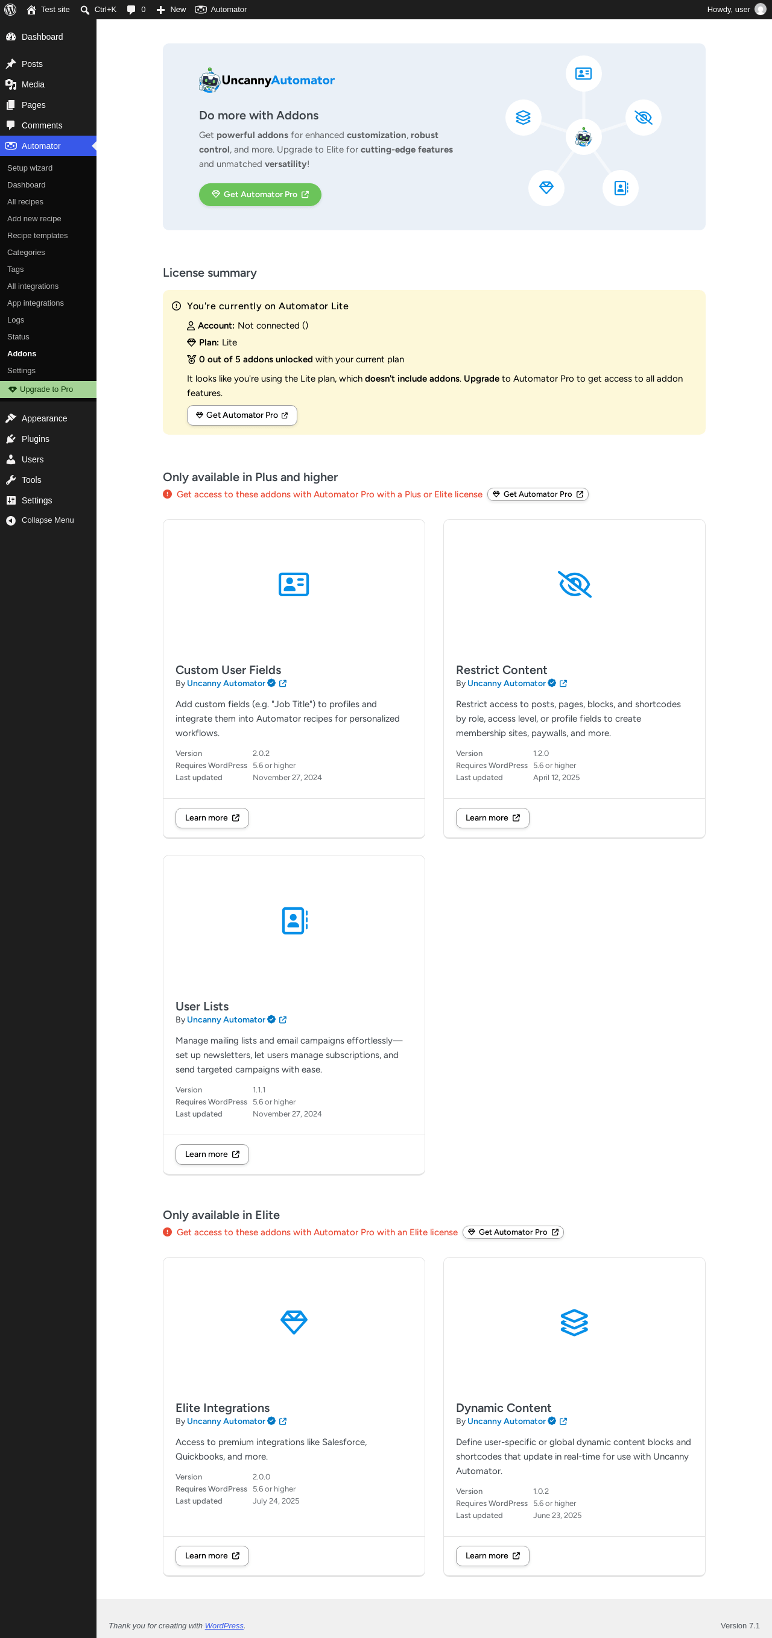
Task: Open Tools in sidebar
Action: click(48, 480)
